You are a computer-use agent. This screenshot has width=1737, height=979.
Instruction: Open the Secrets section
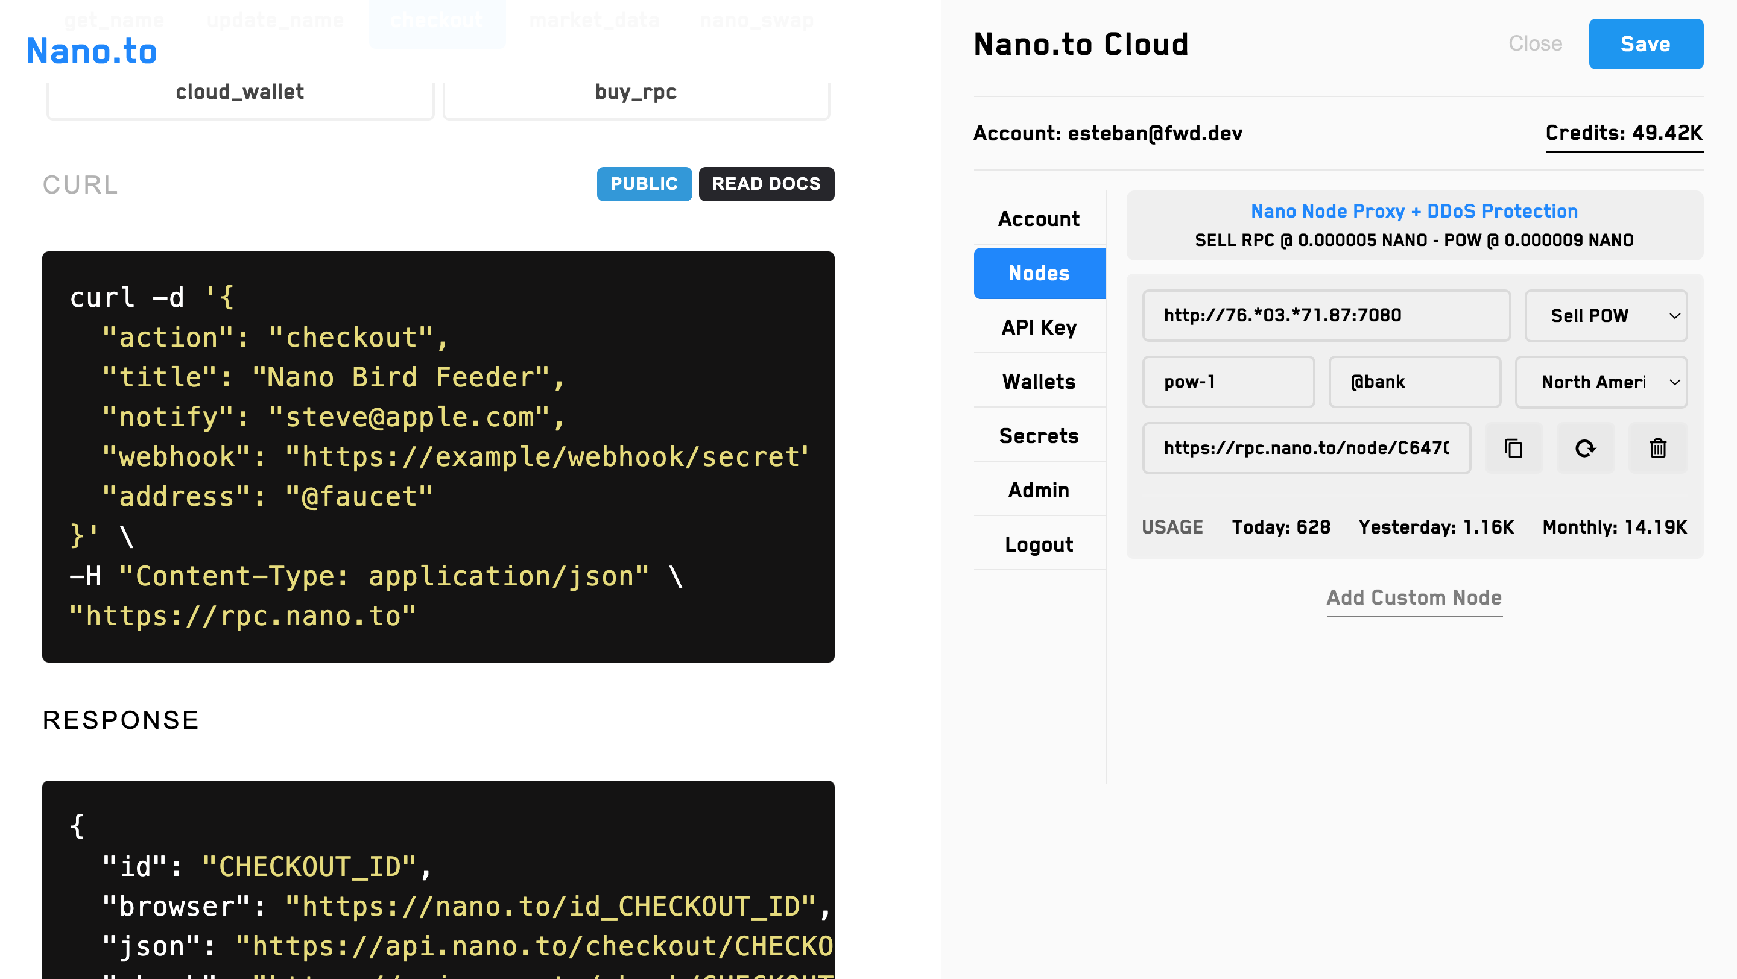1039,436
